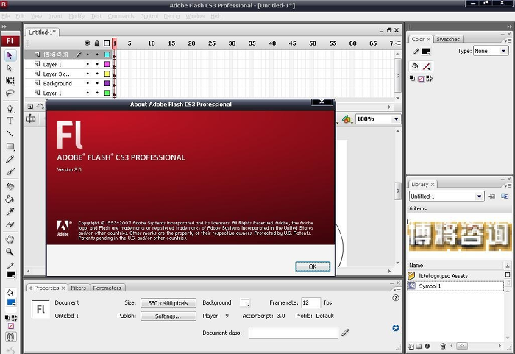Open Properties panel help
Image resolution: width=515 pixels, height=354 pixels.
point(396,298)
